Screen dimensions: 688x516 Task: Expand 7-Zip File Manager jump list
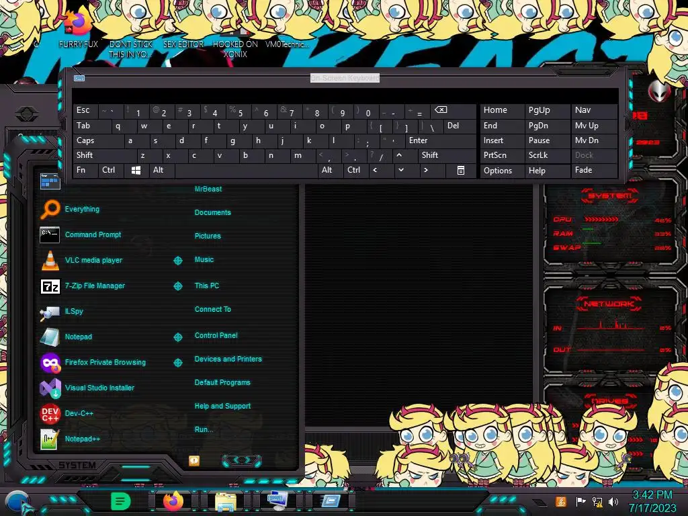point(177,286)
